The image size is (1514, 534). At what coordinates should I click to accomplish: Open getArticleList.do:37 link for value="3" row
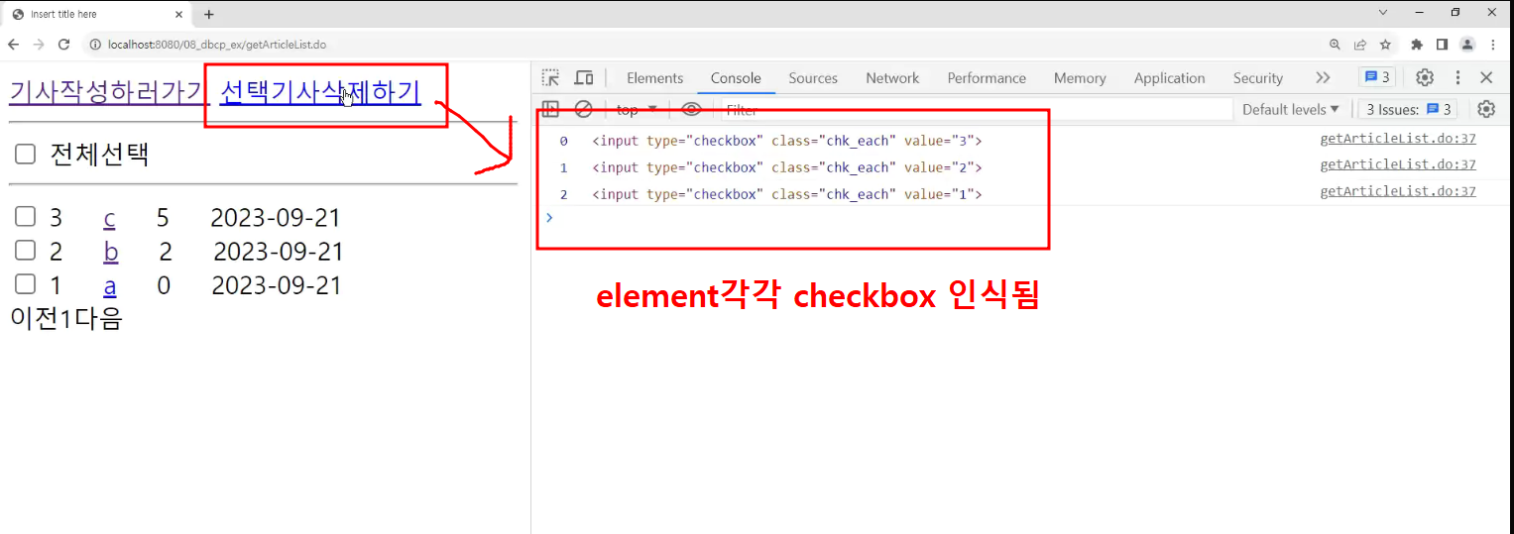(x=1398, y=139)
